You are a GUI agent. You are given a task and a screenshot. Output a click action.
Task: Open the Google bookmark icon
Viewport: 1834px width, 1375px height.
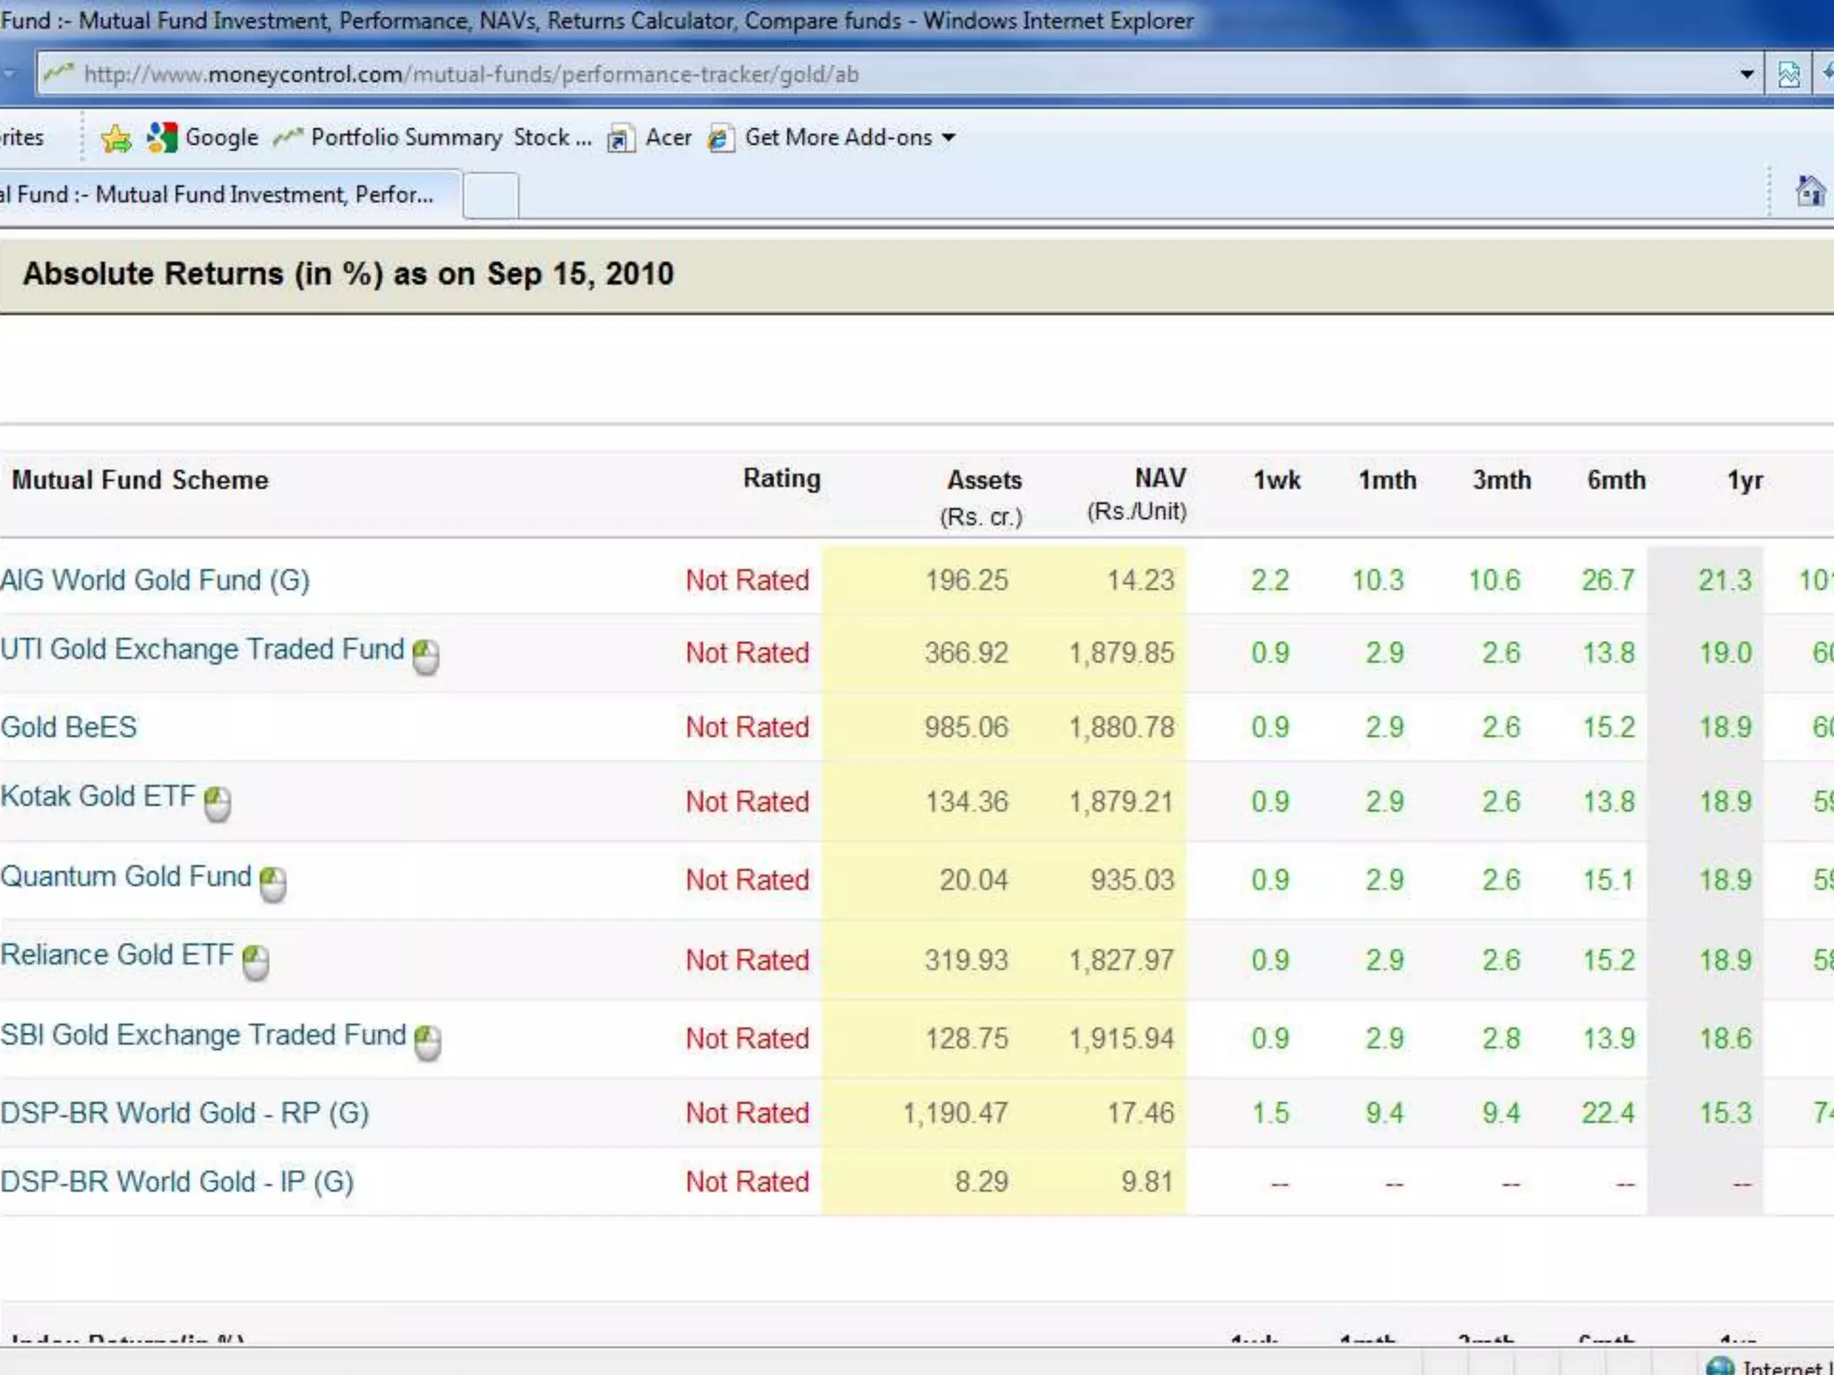click(x=162, y=138)
